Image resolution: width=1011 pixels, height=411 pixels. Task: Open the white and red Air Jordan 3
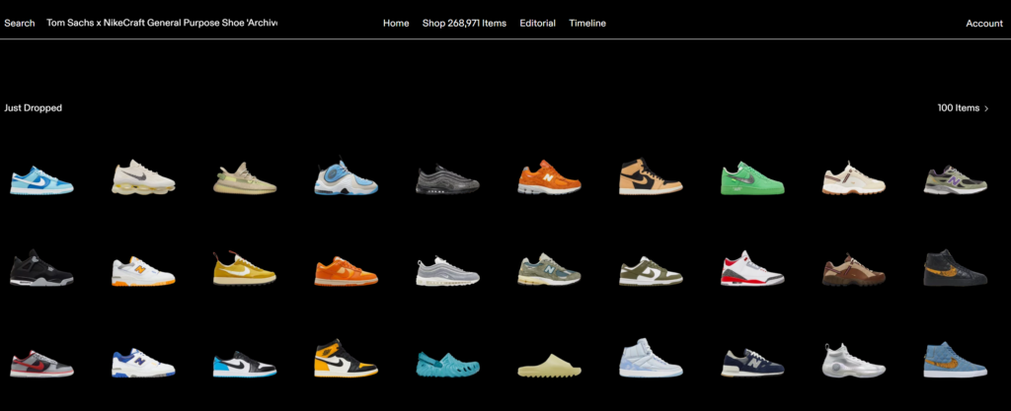tap(752, 268)
